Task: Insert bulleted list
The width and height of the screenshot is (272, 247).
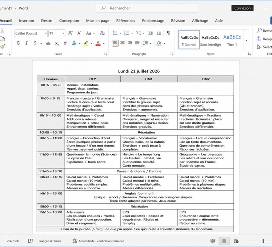Action: pyautogui.click(x=115, y=33)
